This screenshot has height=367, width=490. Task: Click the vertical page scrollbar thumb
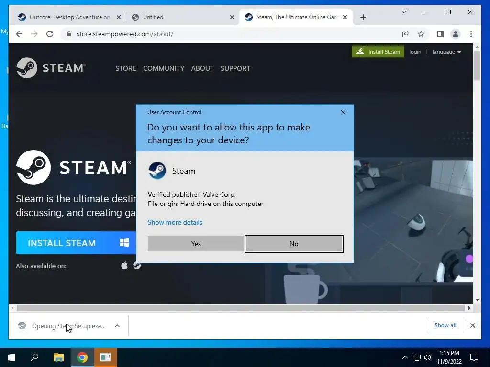tap(477, 65)
